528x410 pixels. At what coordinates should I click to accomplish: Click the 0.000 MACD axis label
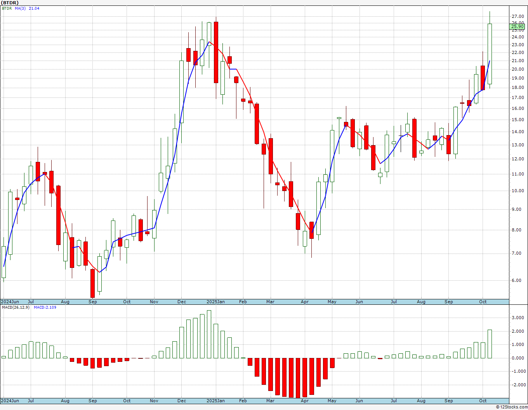(x=518, y=358)
